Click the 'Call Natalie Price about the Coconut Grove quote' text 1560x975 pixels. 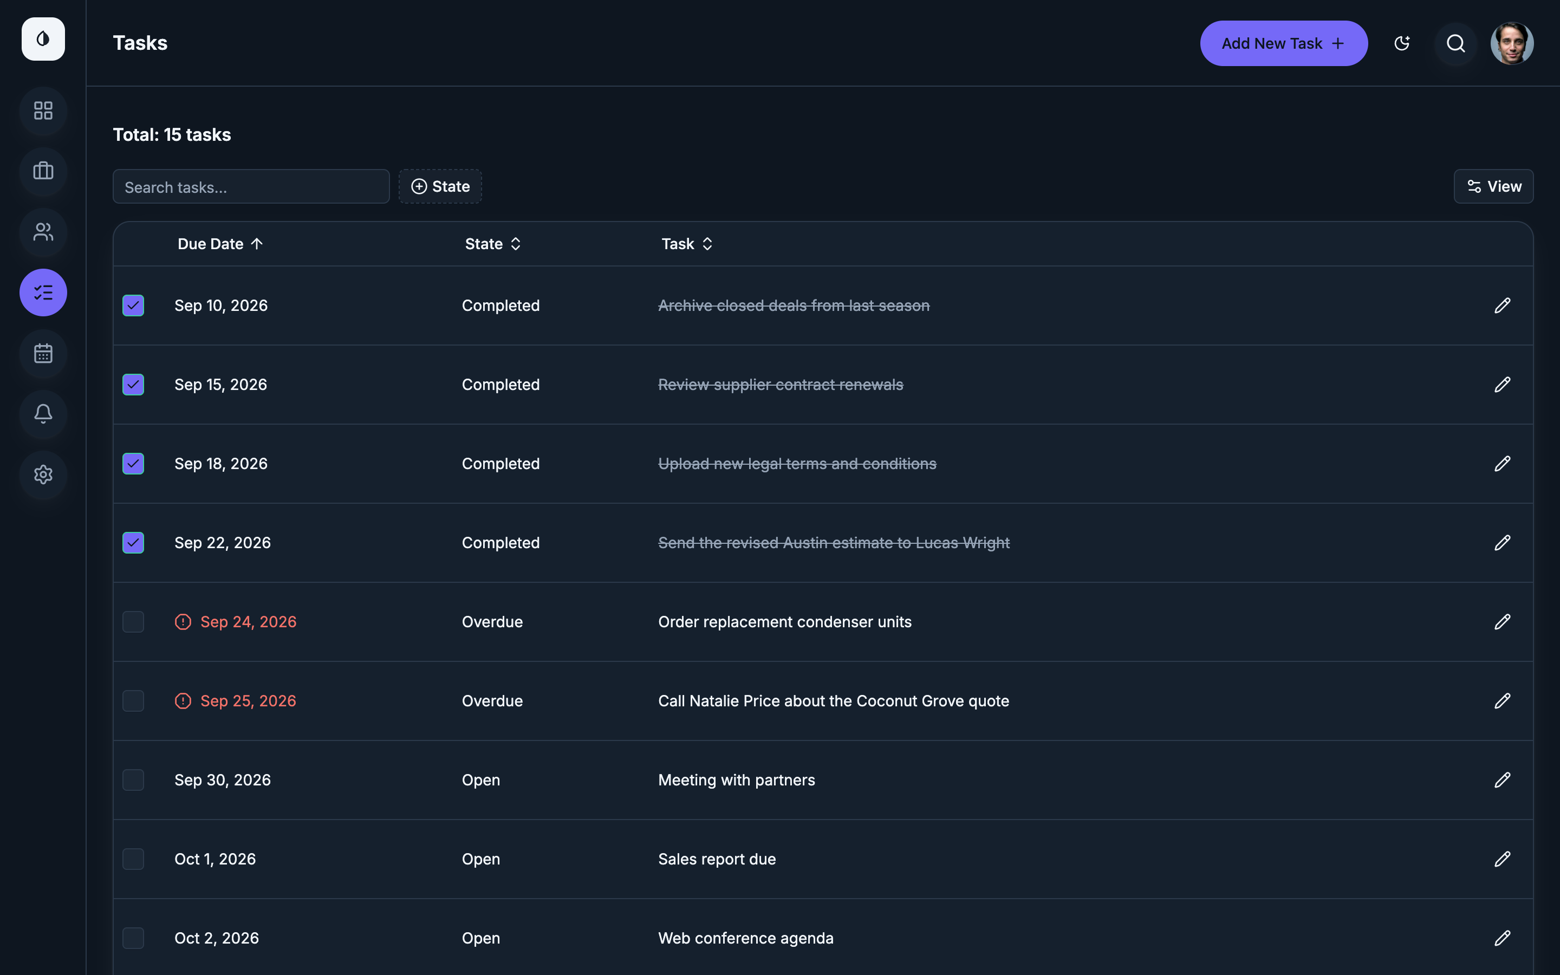tap(834, 701)
